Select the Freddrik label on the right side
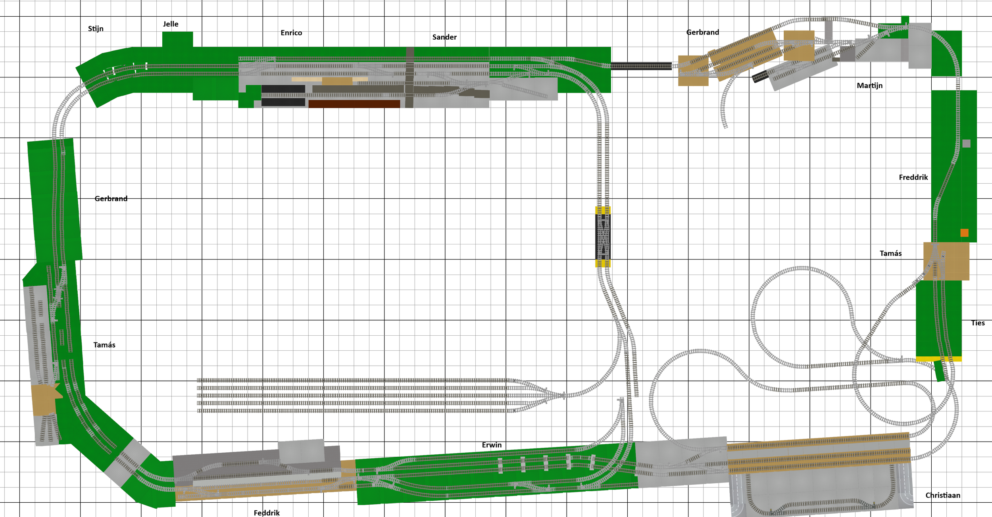992x517 pixels. (913, 177)
